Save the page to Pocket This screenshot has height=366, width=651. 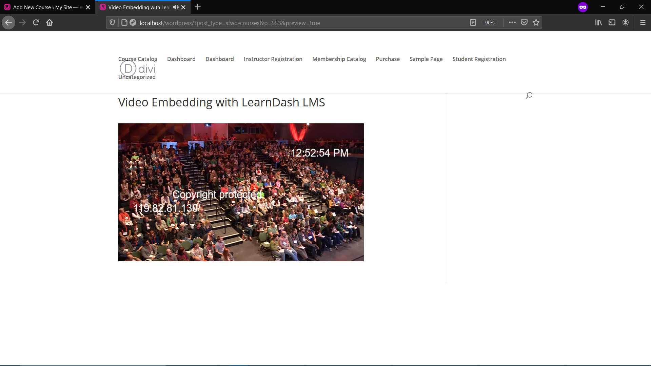pyautogui.click(x=524, y=23)
